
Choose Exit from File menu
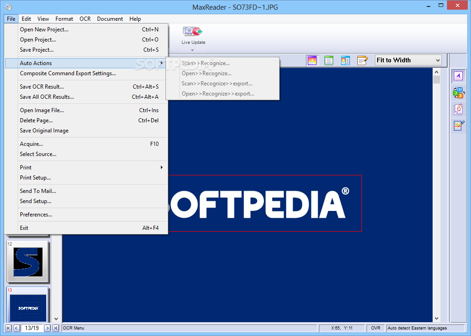(x=86, y=228)
